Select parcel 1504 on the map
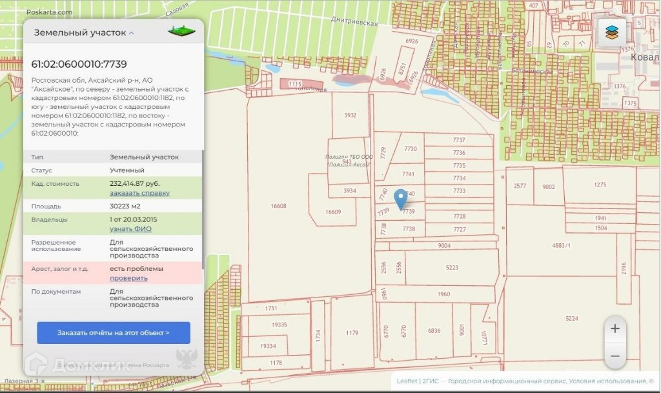The width and height of the screenshot is (661, 393). coord(601,228)
